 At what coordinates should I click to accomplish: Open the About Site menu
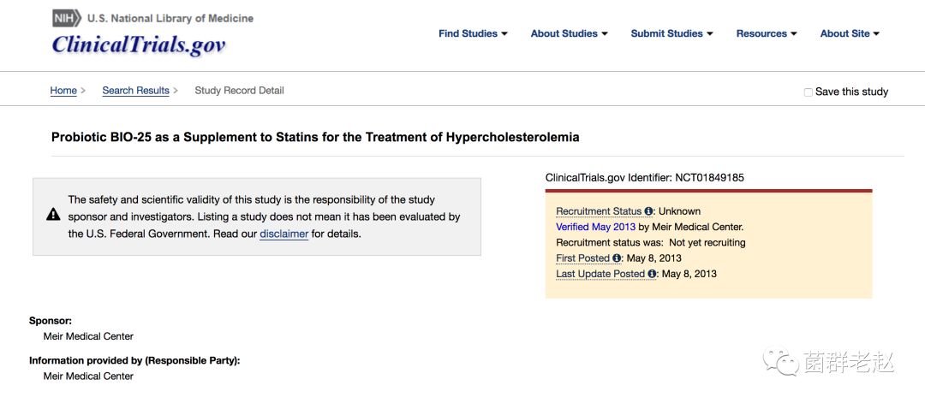tap(850, 33)
